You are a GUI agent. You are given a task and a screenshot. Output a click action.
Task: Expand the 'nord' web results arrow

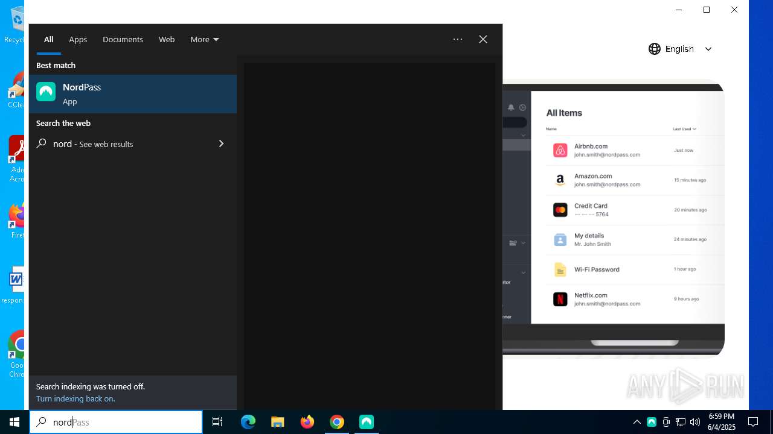(221, 143)
